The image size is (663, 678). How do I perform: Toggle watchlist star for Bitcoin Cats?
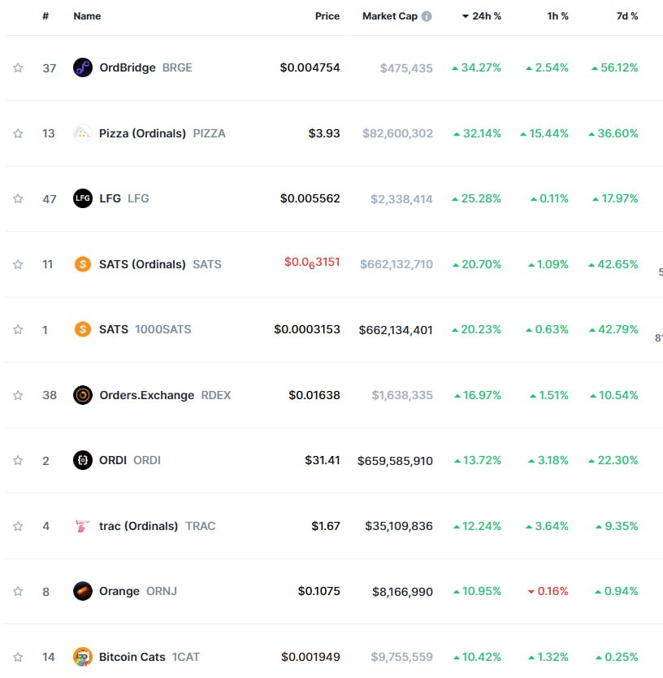(x=18, y=657)
